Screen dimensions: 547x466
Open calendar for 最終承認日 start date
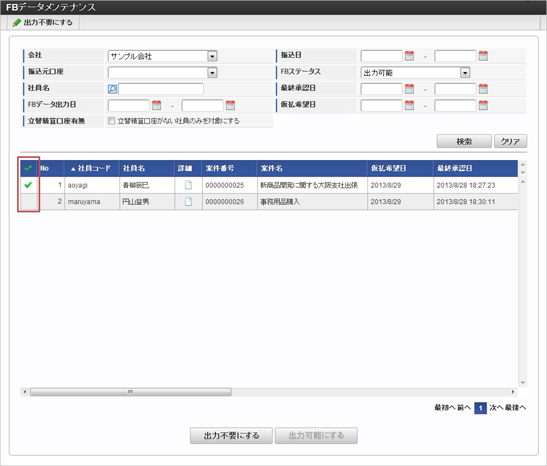pyautogui.click(x=409, y=89)
